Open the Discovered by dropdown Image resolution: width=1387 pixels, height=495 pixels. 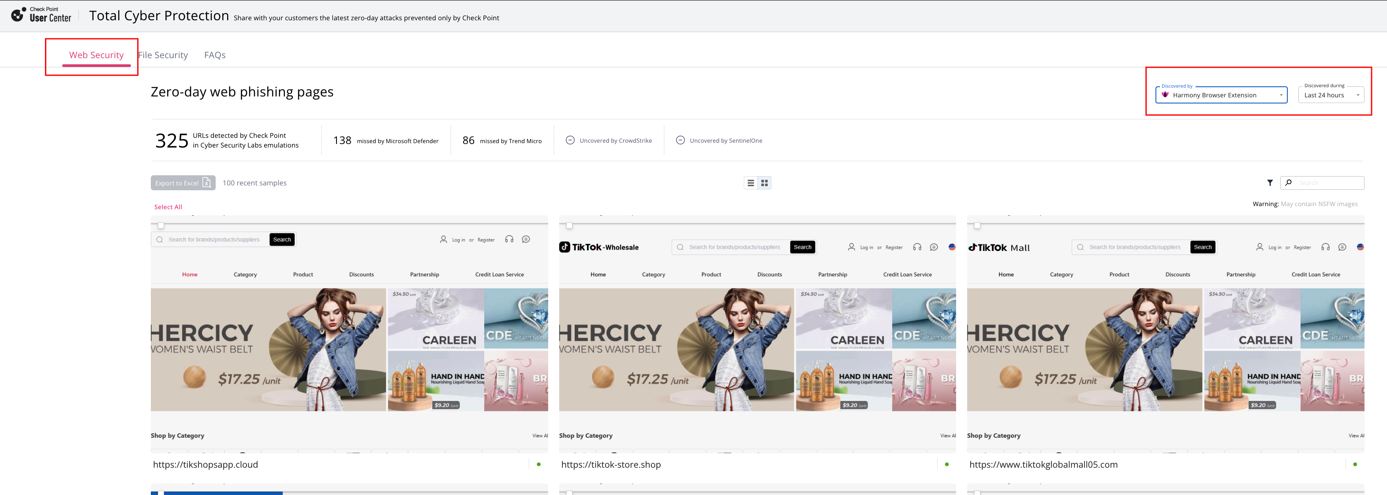point(1221,95)
